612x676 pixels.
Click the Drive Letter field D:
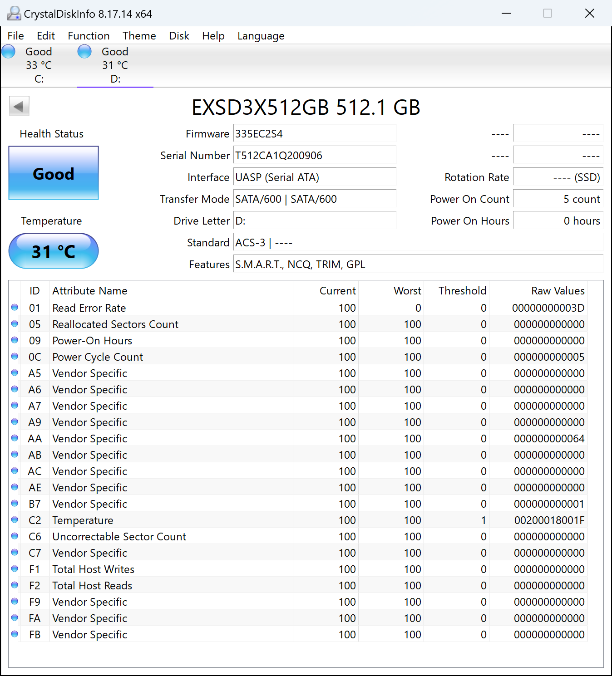click(x=315, y=221)
